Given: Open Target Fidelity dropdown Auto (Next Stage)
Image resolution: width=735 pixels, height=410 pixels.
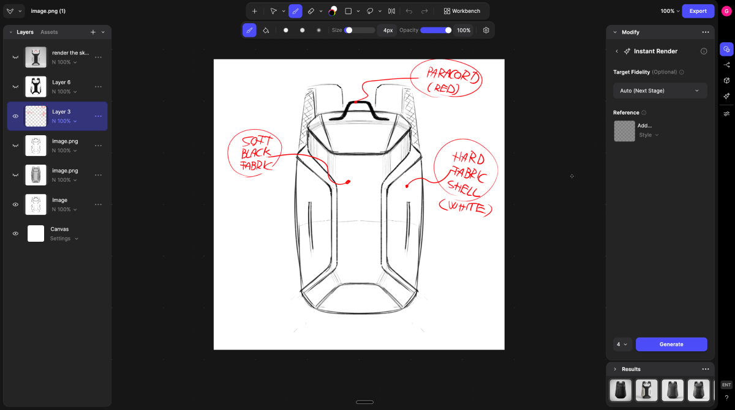Looking at the screenshot, I should click(x=660, y=91).
